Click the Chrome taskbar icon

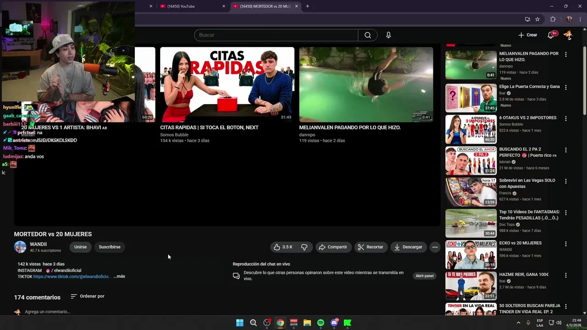click(280, 323)
